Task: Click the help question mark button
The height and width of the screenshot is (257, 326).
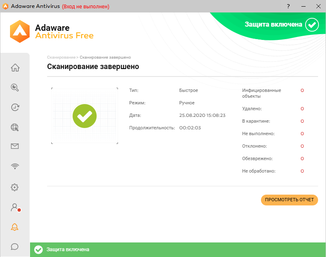Action: [288, 6]
